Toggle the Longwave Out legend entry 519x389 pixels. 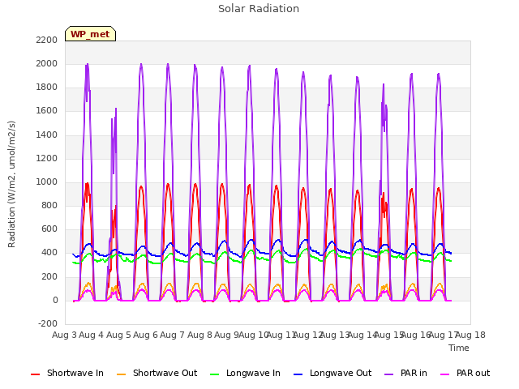[x=332, y=373]
